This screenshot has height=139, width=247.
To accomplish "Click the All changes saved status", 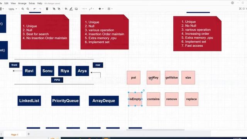I will (52, 3).
